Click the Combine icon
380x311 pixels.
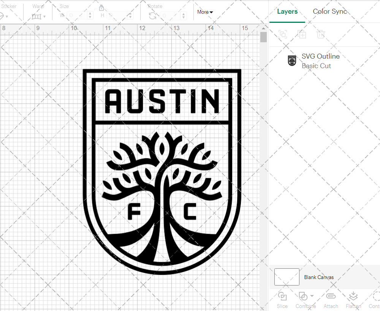click(303, 297)
